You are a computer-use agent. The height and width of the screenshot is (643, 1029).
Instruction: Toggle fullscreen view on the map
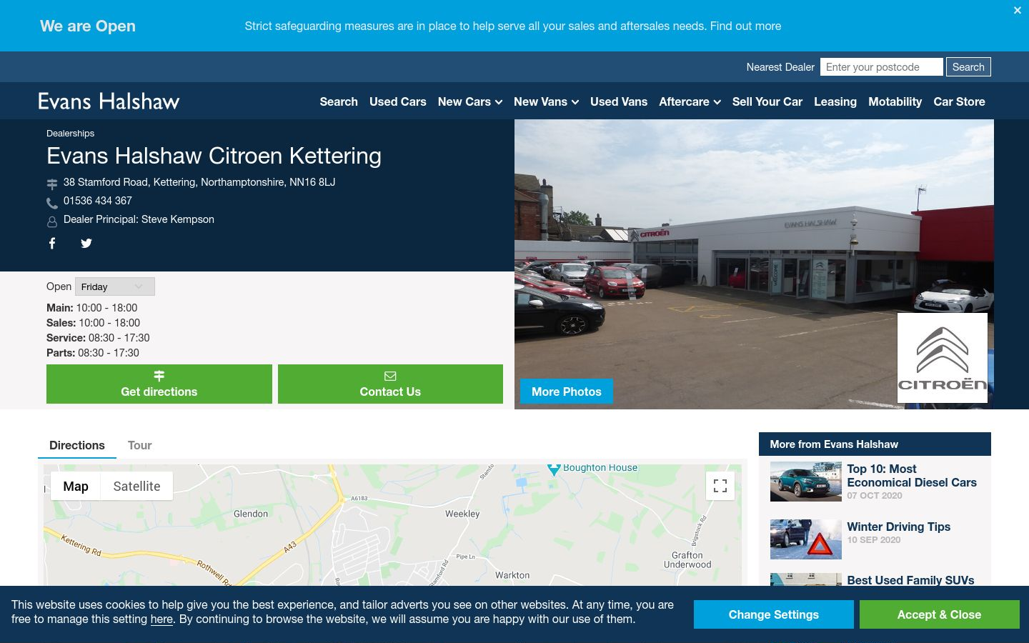point(720,486)
